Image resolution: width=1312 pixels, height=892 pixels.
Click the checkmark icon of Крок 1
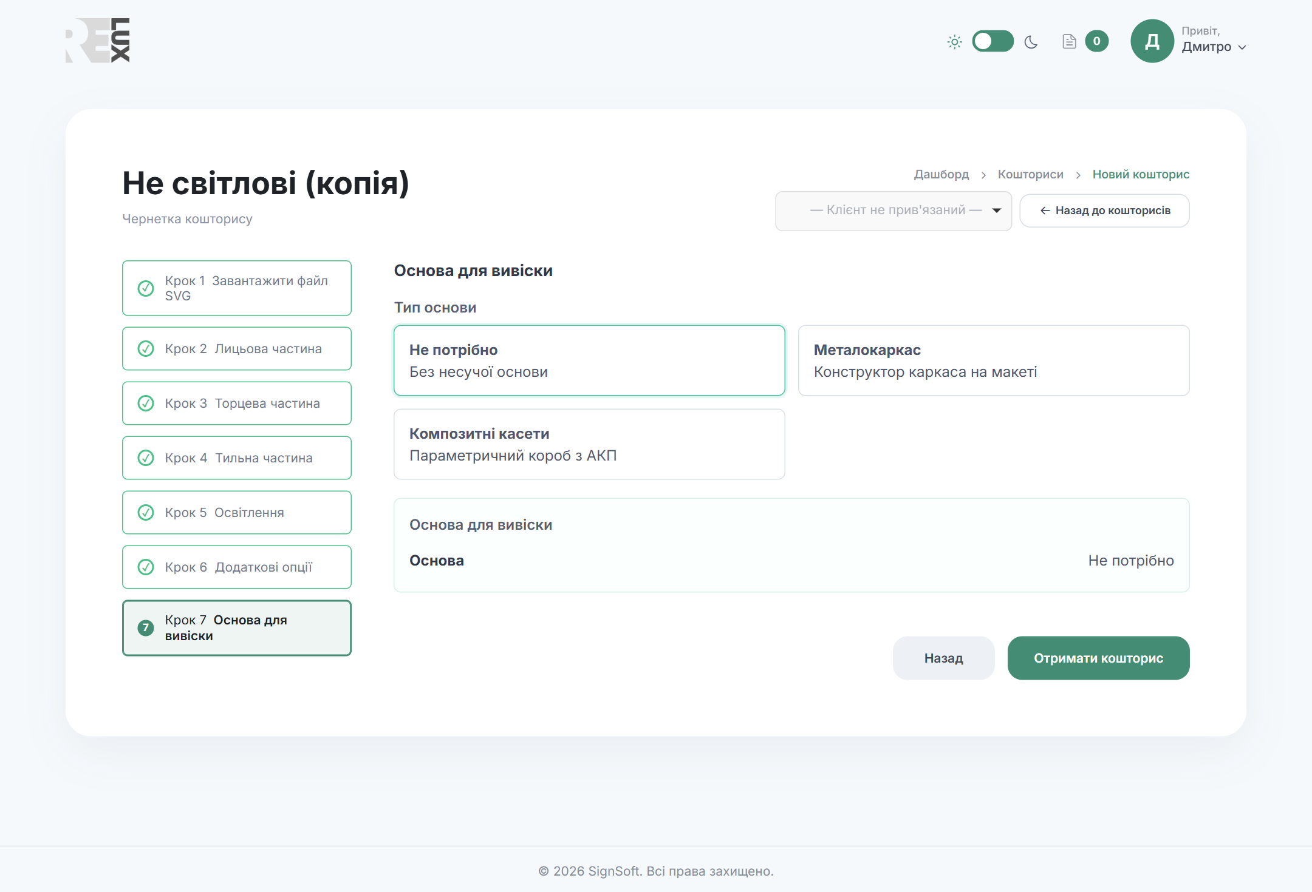point(146,288)
